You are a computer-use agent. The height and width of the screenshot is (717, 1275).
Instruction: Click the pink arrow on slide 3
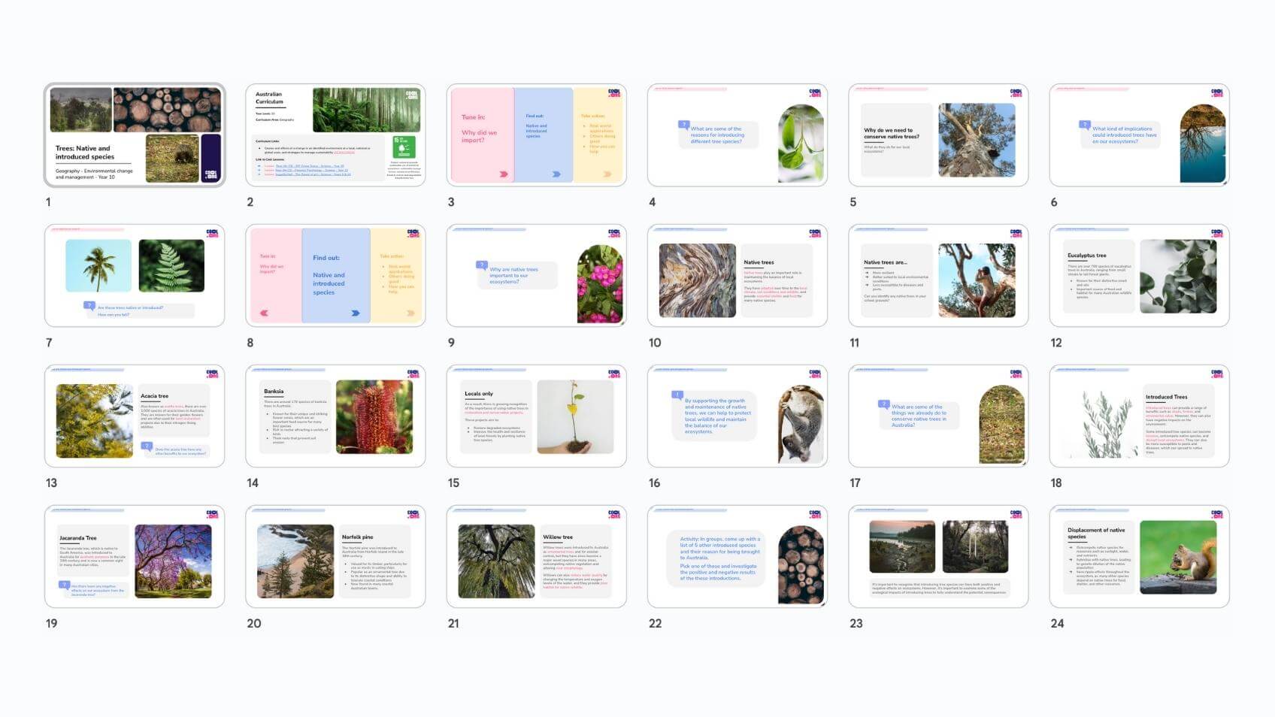(504, 174)
